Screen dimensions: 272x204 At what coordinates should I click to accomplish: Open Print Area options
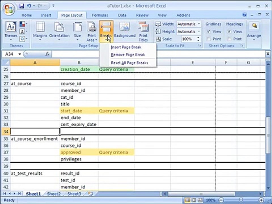(92, 31)
